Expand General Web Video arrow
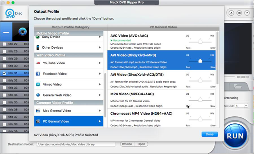 [x=100, y=95]
